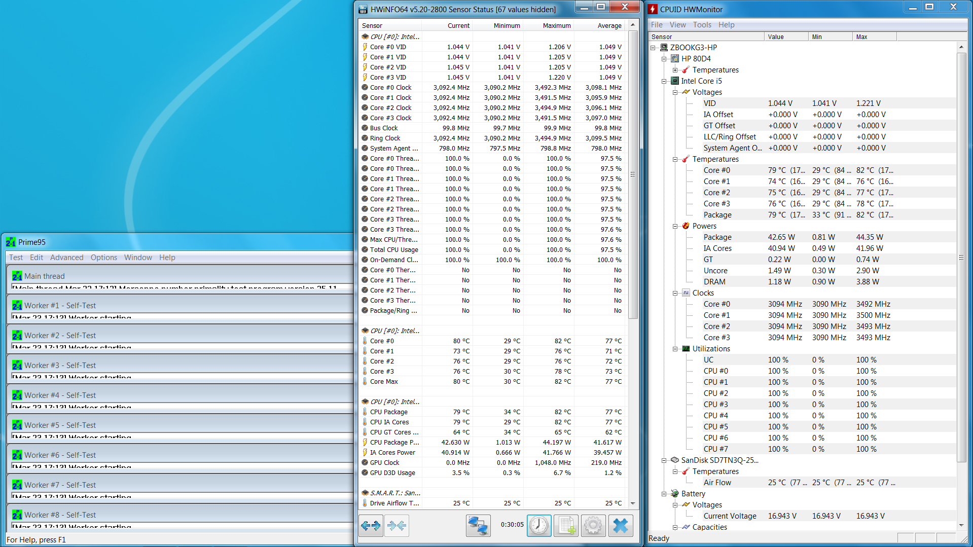Click CPU group icon at first HWiNFO section
Image resolution: width=973 pixels, height=547 pixels.
point(365,37)
